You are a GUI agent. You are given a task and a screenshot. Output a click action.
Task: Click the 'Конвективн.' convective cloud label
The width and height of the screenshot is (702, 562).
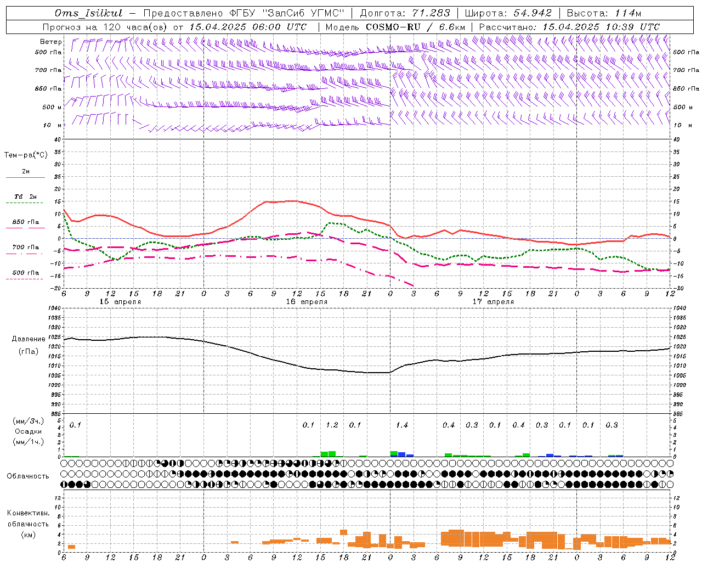(28, 513)
